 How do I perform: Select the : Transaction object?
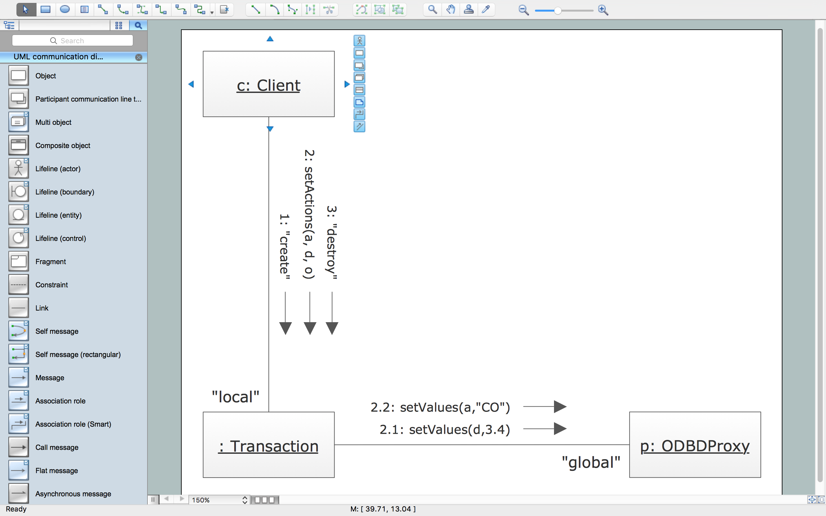[269, 445]
